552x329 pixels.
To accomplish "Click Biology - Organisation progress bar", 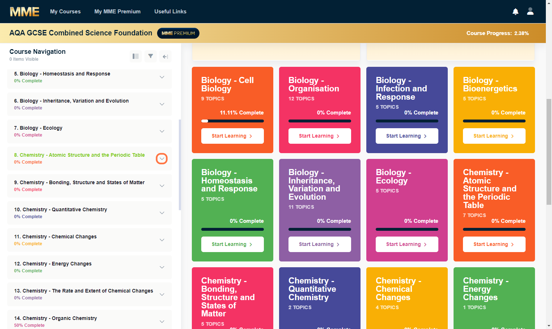I will [320, 121].
